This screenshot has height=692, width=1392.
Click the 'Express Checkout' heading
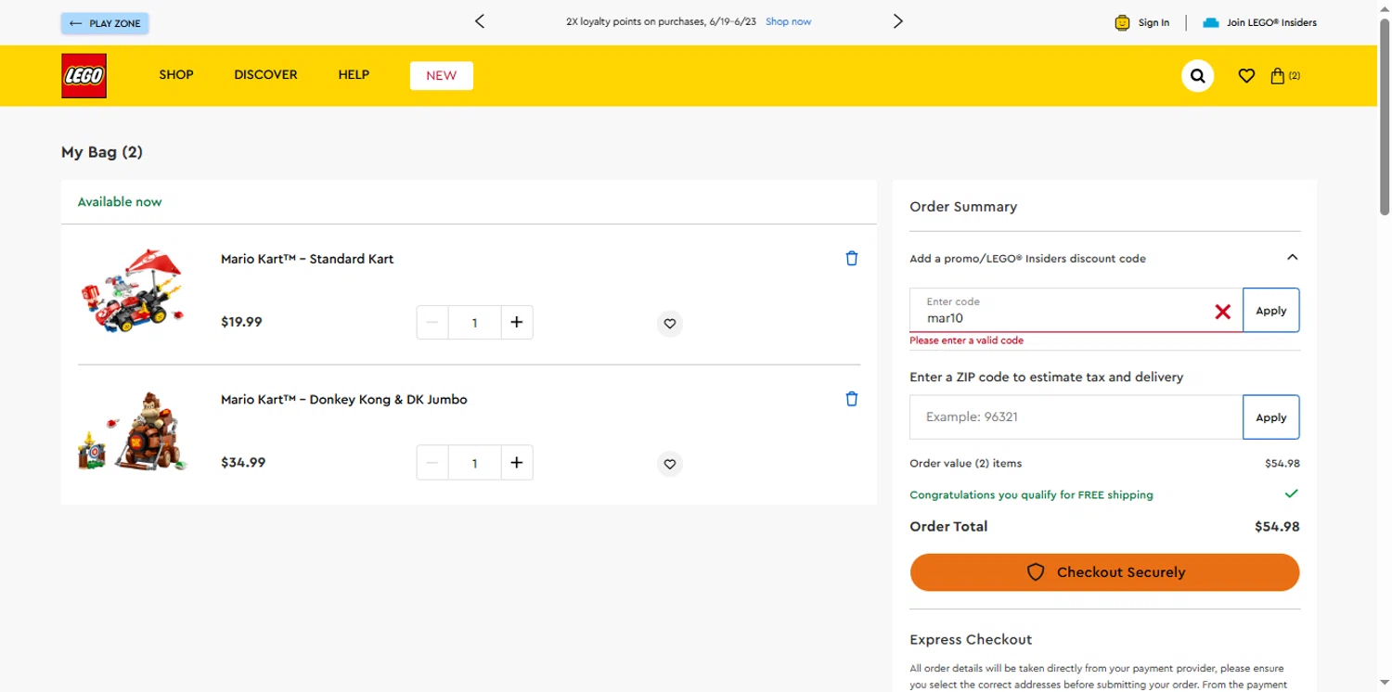click(971, 640)
